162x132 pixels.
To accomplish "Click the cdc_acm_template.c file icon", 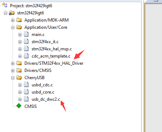I will point(26,56).
